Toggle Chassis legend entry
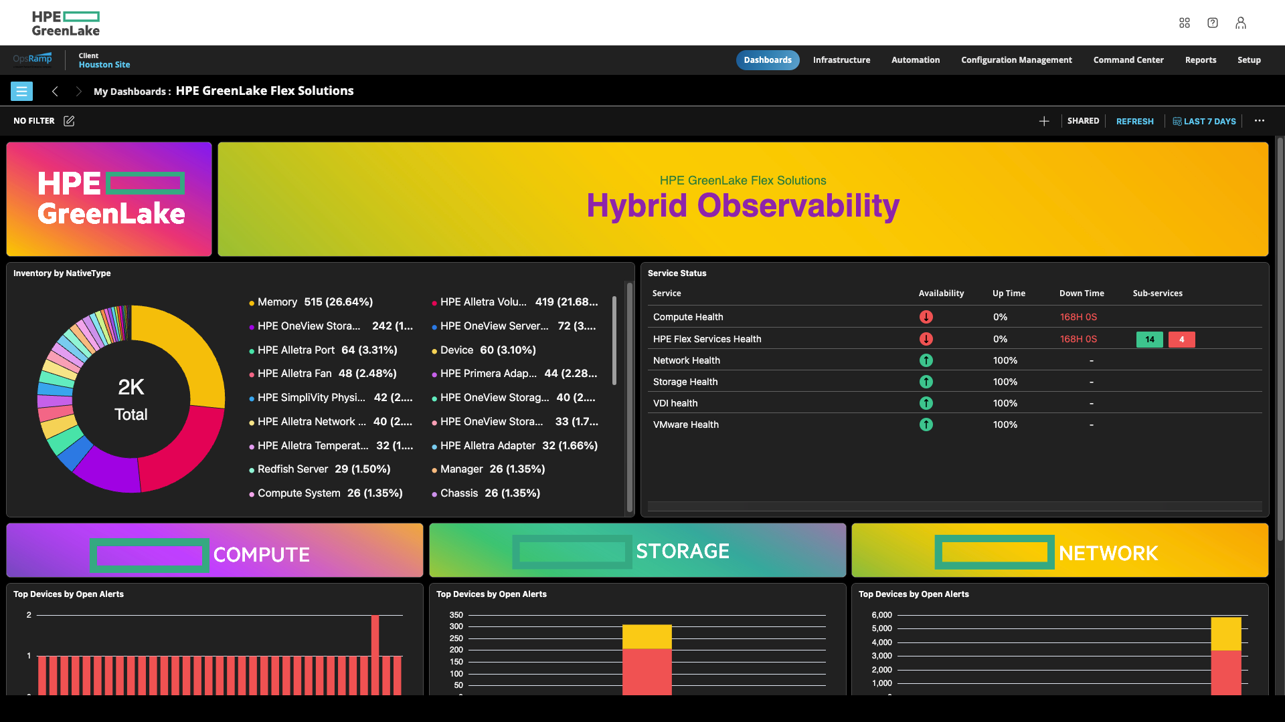This screenshot has width=1285, height=722. pos(485,493)
